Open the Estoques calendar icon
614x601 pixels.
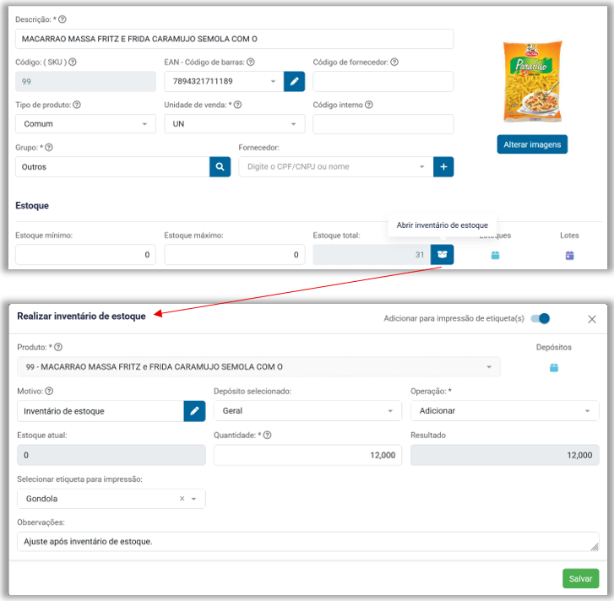(496, 255)
